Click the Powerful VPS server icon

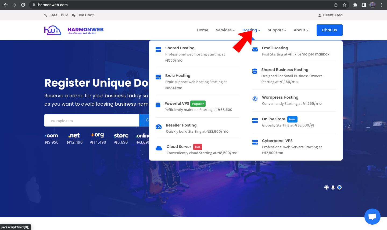[158, 105]
